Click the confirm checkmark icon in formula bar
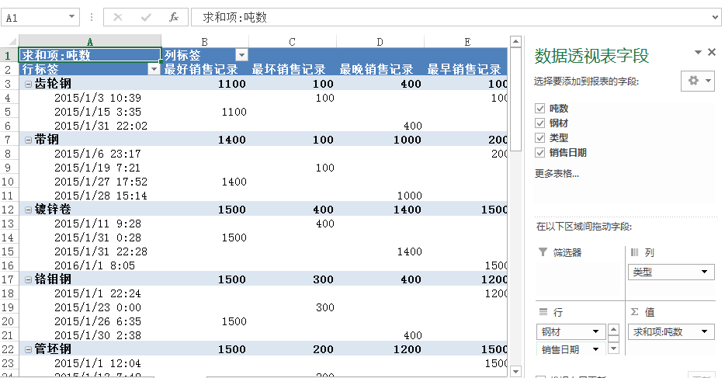Image resolution: width=725 pixels, height=378 pixels. tap(146, 18)
